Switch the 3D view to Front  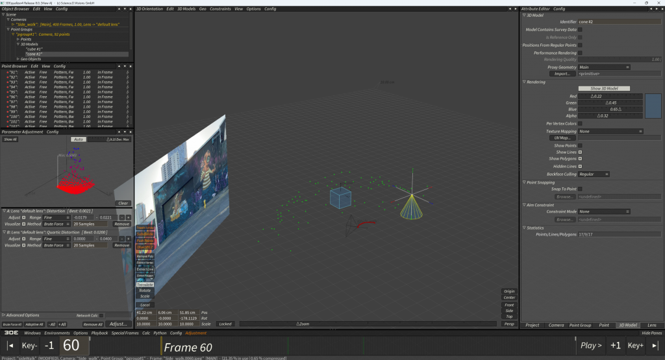click(509, 305)
